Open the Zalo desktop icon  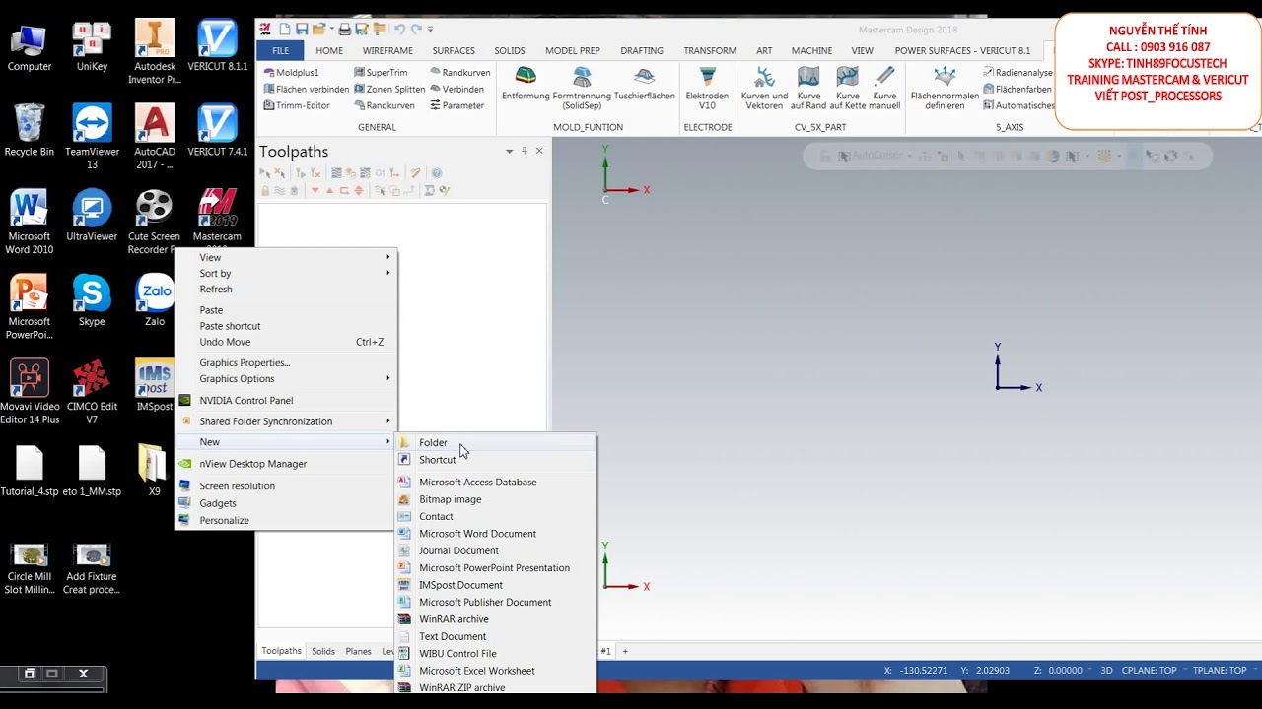[155, 300]
